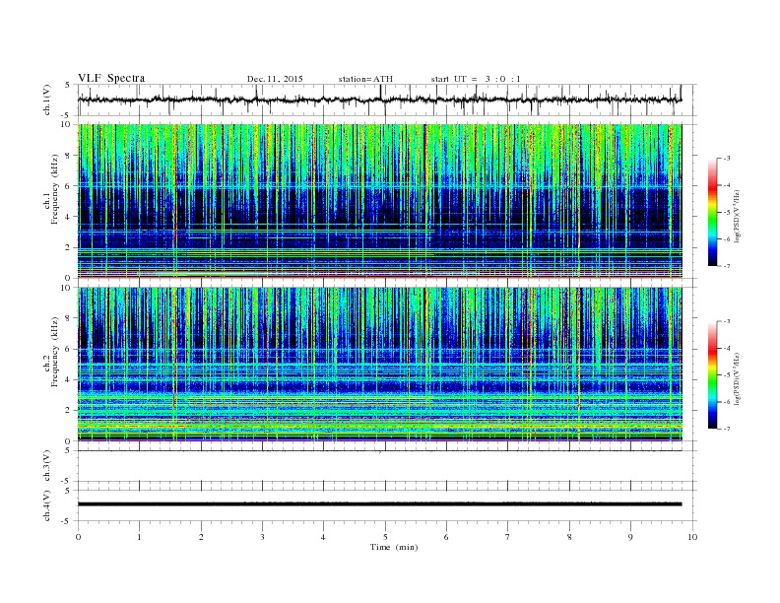Click the "ch.3(V)" axis label

[47, 466]
